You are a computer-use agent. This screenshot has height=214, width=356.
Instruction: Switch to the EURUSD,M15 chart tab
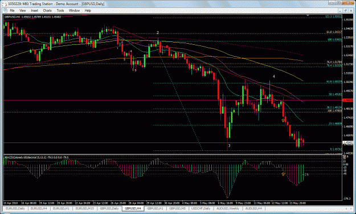coord(84,208)
